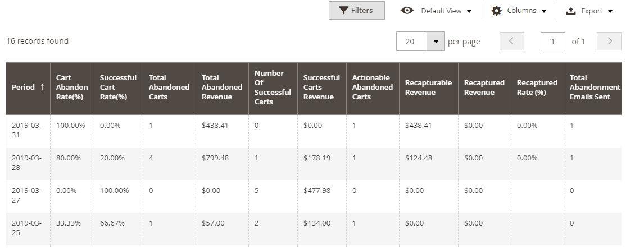626x248 pixels.
Task: Click in the current page number field
Action: 553,42
